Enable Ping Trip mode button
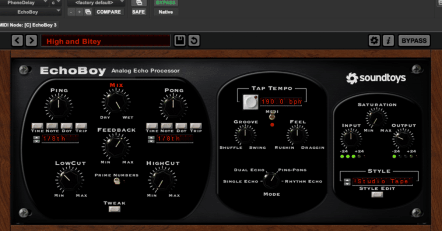Image resolution: width=442 pixels, height=231 pixels. [x=81, y=126]
